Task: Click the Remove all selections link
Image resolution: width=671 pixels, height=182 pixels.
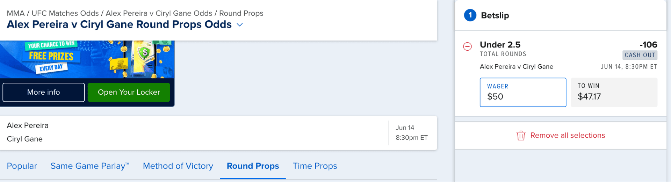Action: tap(567, 136)
